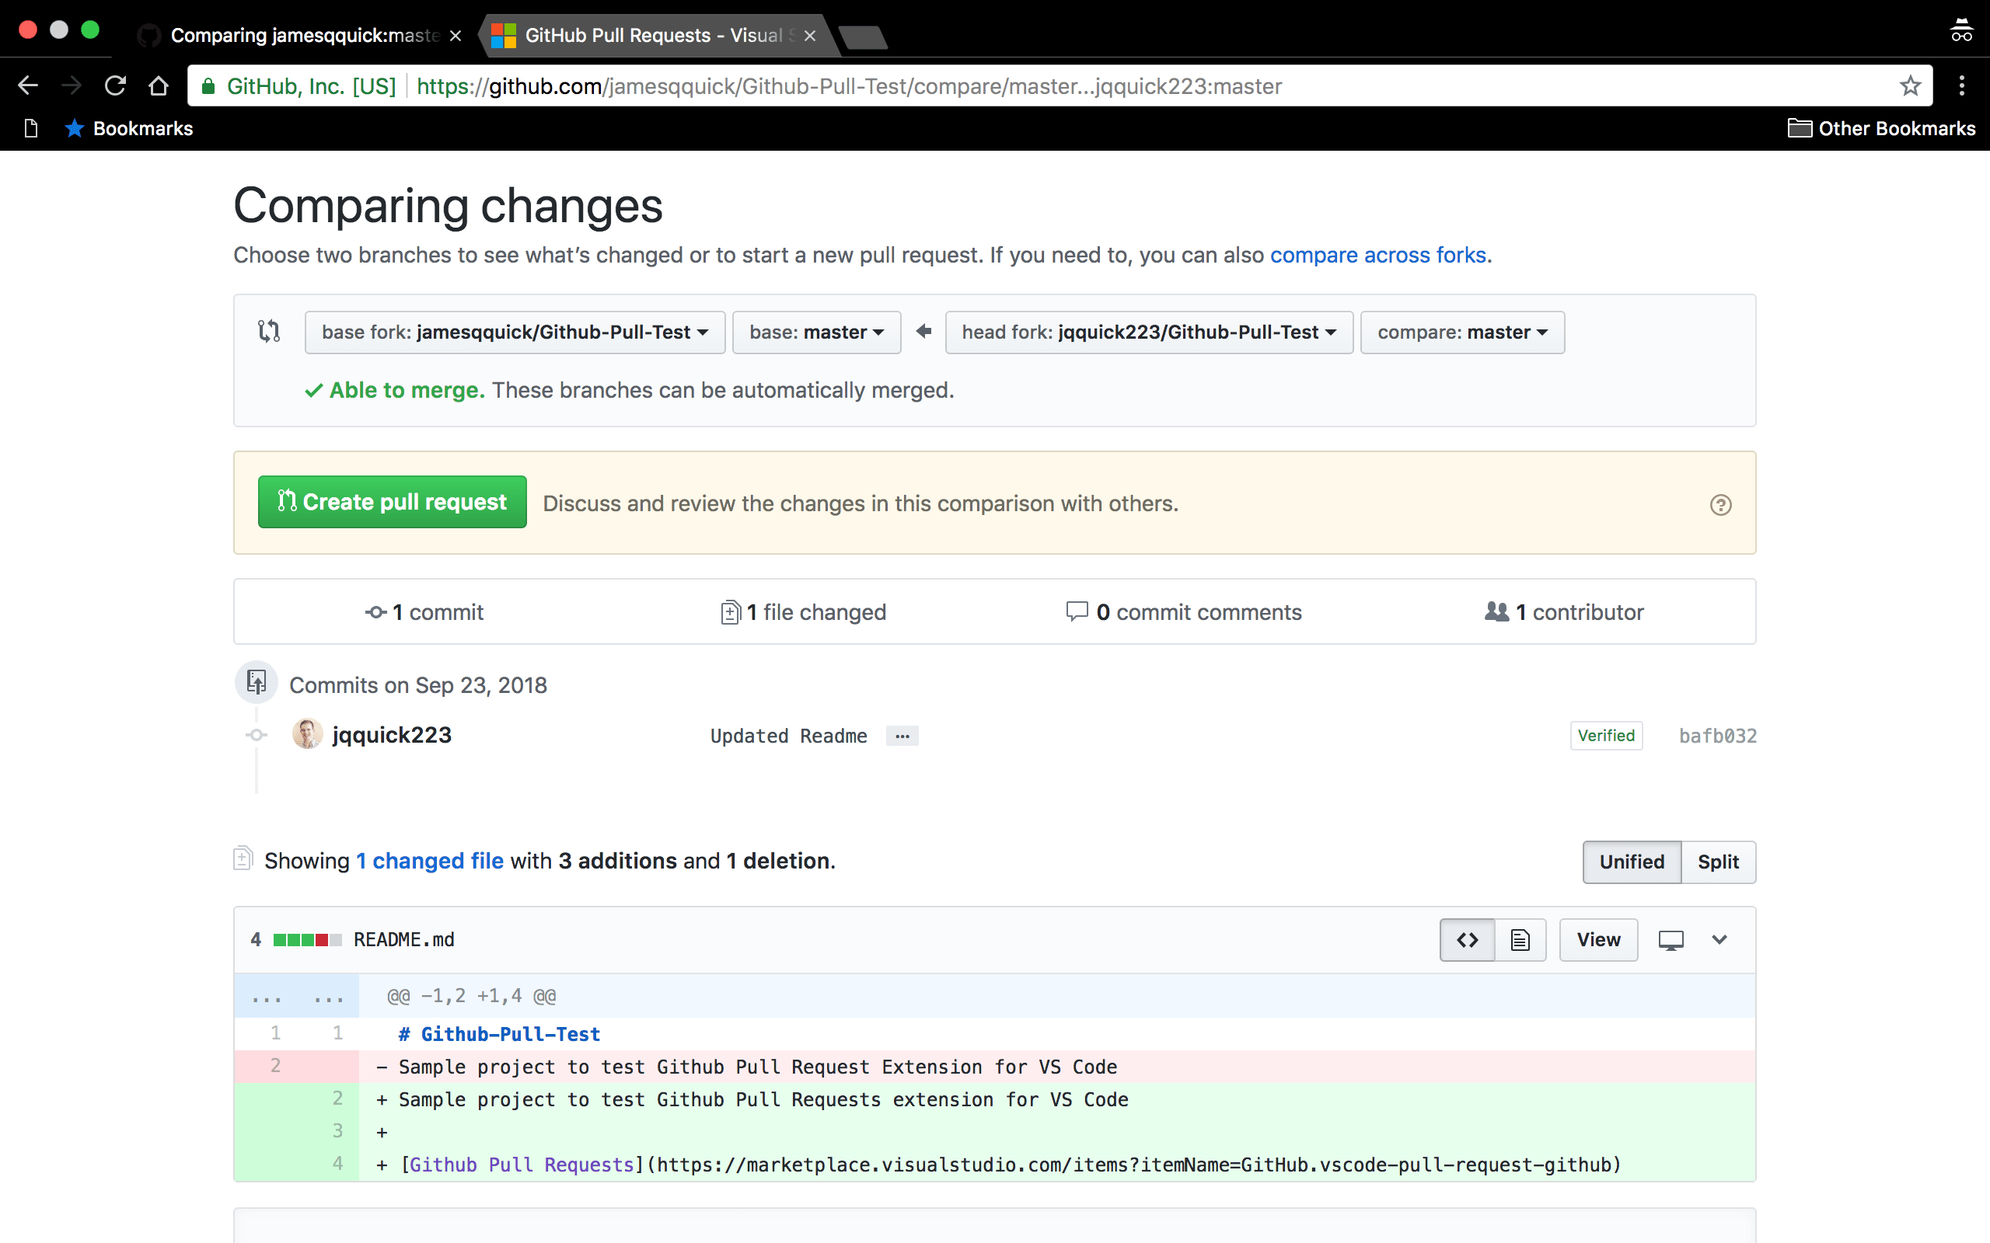Open compare master branch dropdown
The height and width of the screenshot is (1243, 1990).
(x=1462, y=333)
